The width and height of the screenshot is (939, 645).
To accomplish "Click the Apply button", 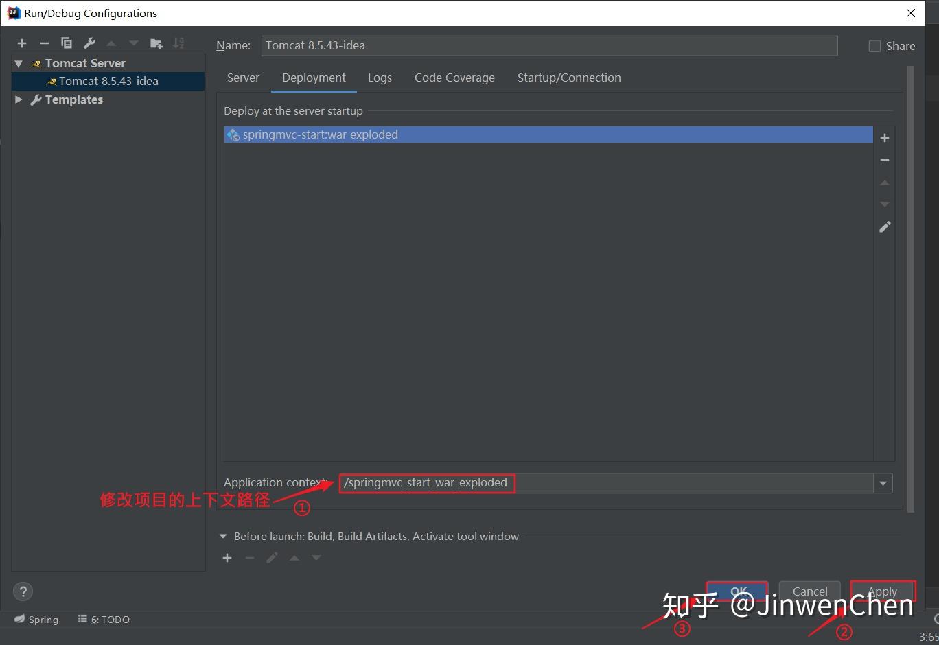I will tap(883, 591).
